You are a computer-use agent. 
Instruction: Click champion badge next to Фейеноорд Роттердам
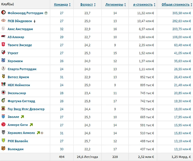[x=46, y=13]
